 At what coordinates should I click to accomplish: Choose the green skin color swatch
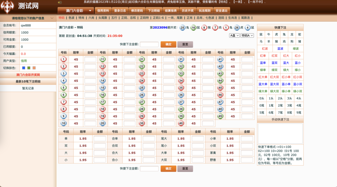(29, 68)
